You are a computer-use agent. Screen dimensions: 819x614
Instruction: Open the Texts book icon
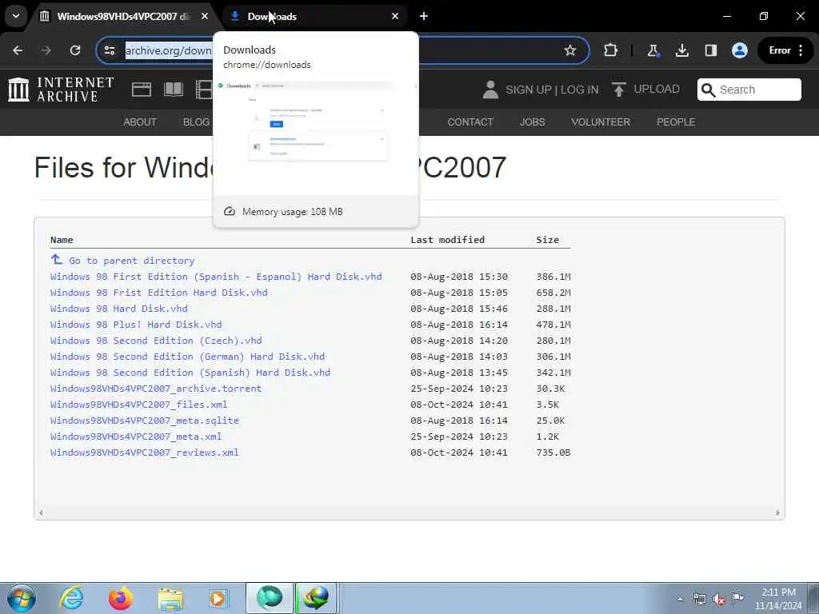tap(174, 90)
